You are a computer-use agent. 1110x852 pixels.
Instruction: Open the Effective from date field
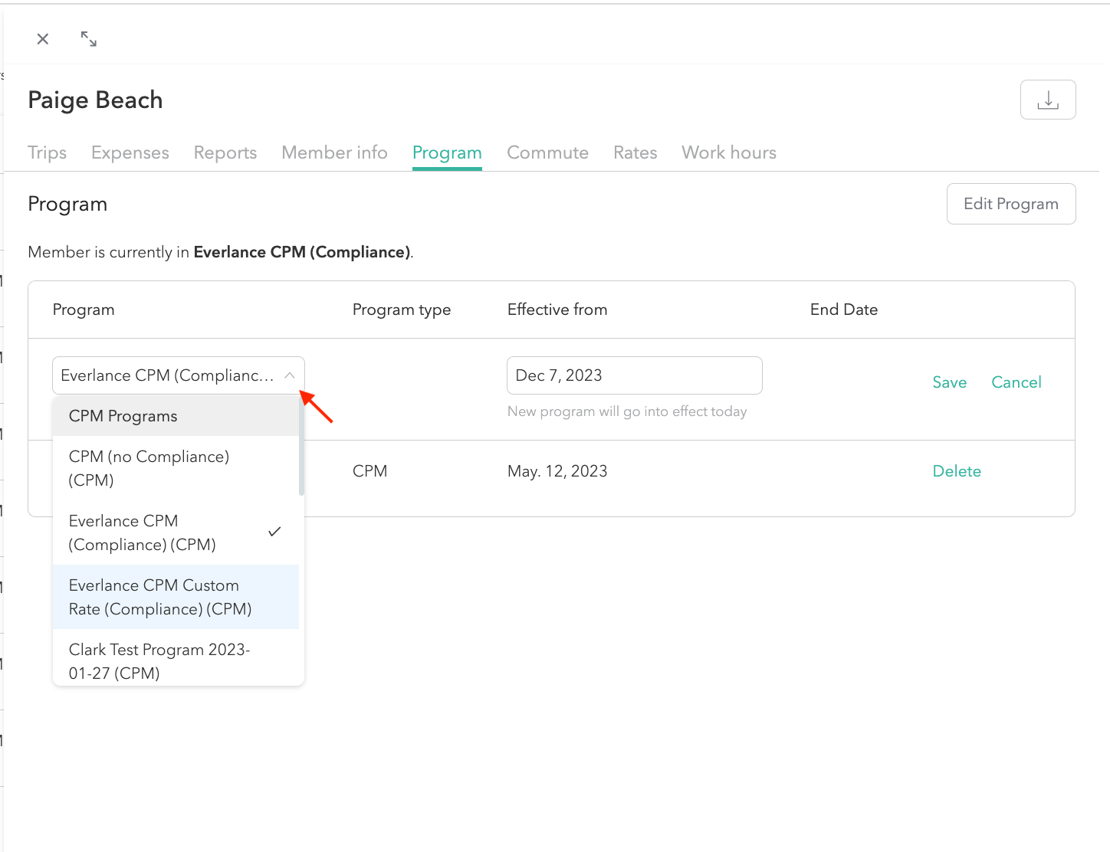(x=634, y=375)
